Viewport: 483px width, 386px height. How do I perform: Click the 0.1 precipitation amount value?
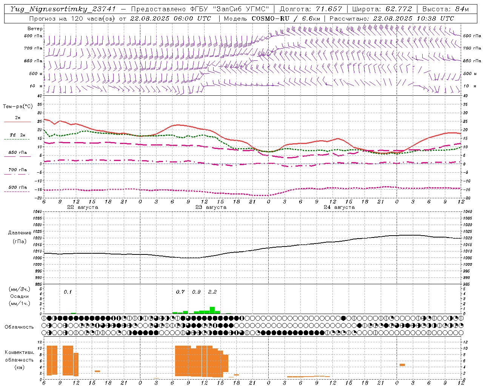click(x=68, y=292)
